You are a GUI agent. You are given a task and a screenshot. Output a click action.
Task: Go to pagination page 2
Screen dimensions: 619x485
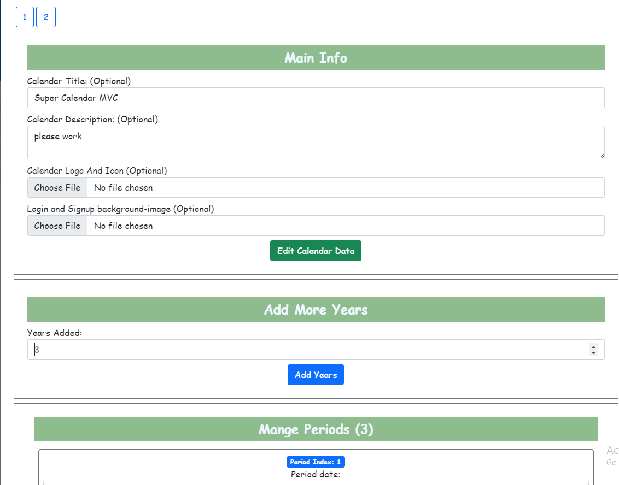point(46,17)
